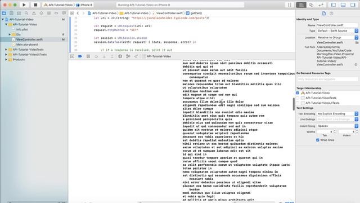The height and width of the screenshot is (203, 360).
Task: Check API-Tutorial-VideoUITests target membership
Action: point(298,103)
